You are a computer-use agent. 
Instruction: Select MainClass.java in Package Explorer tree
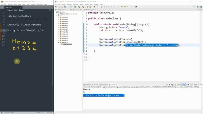pyautogui.click(x=67, y=44)
